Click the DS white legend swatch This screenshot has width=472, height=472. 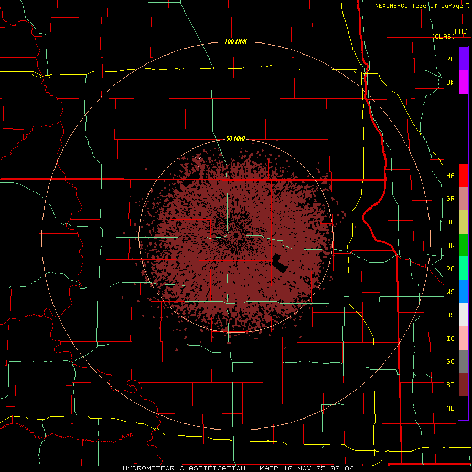[x=463, y=315]
